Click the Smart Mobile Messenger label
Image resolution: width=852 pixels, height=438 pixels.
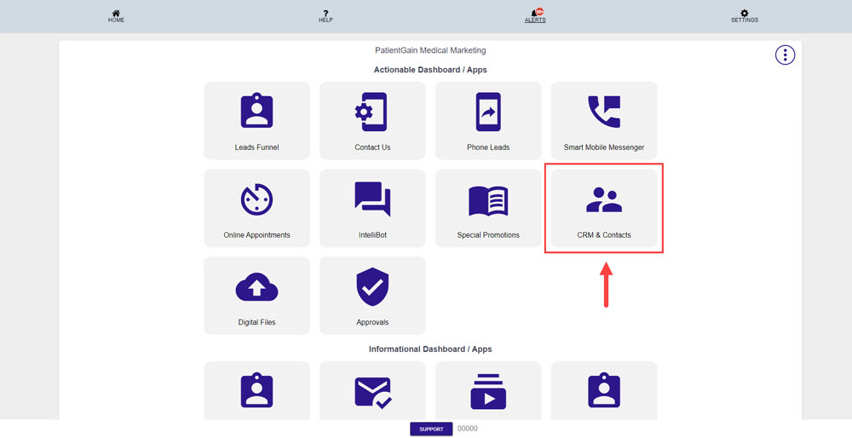pyautogui.click(x=604, y=147)
